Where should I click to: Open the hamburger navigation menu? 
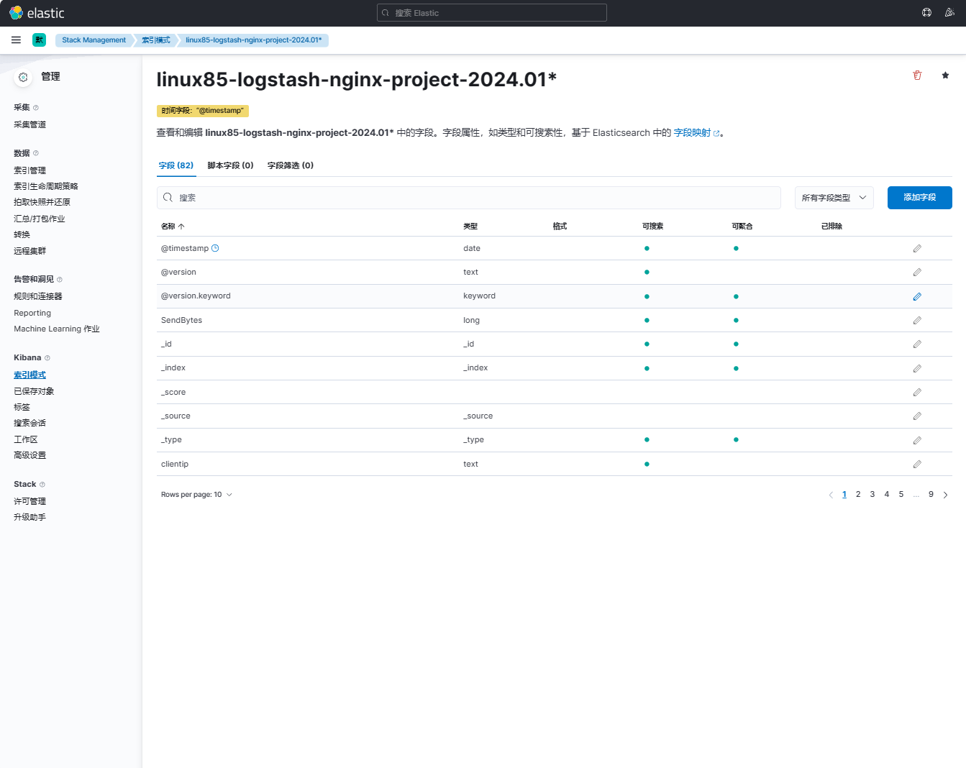16,40
